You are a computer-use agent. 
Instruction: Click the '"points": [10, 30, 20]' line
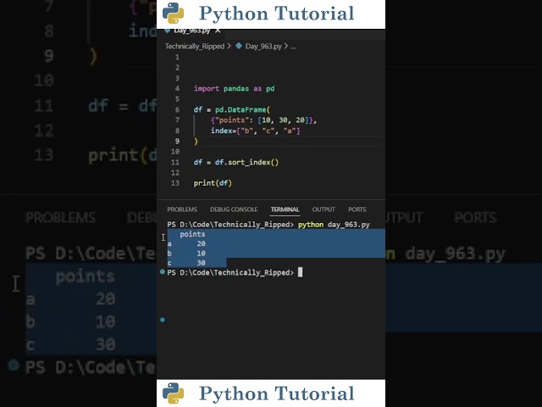(x=263, y=120)
